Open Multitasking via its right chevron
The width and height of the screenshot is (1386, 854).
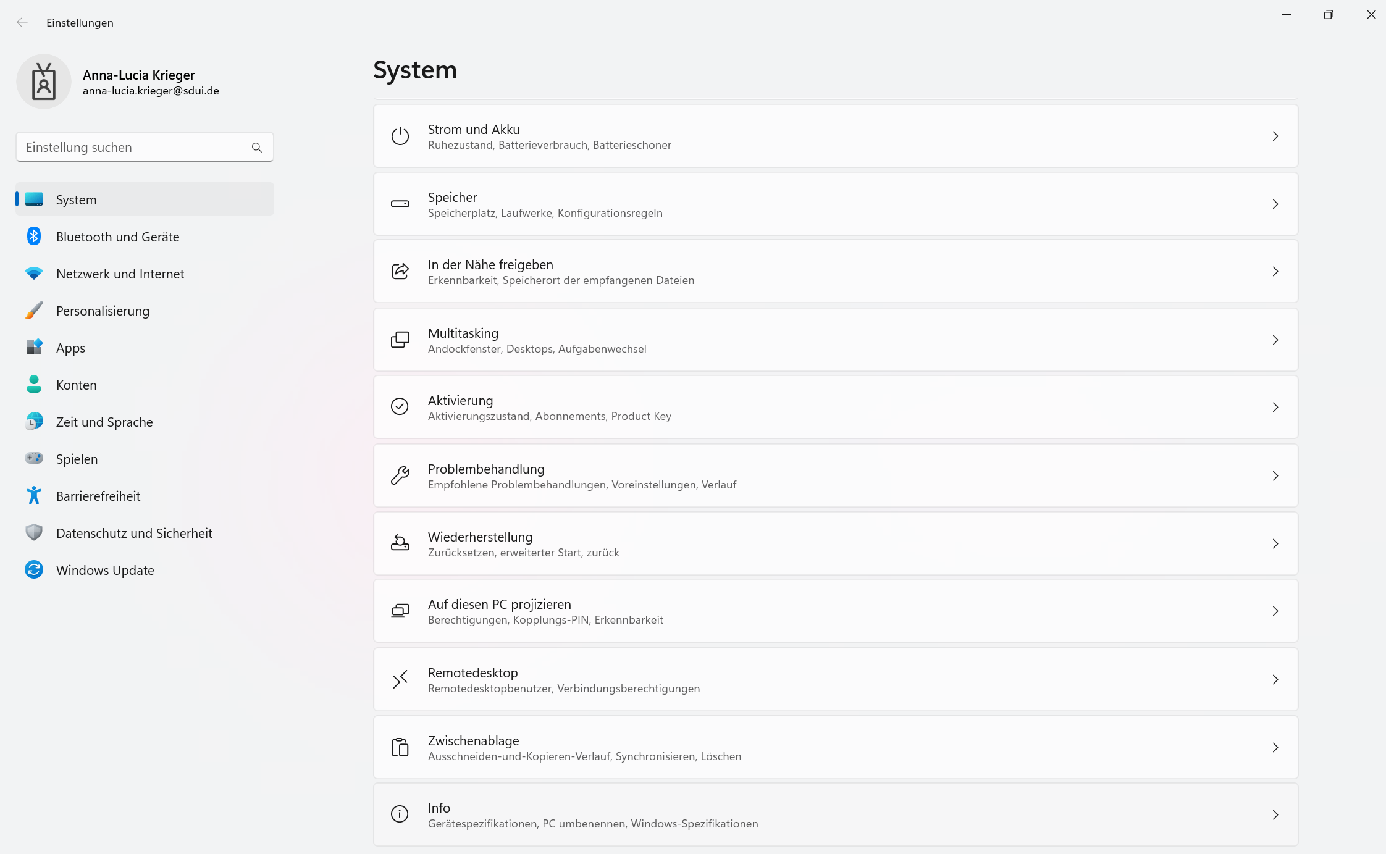coord(1275,340)
